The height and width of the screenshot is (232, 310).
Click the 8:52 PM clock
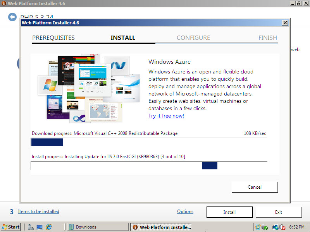coord(297,227)
